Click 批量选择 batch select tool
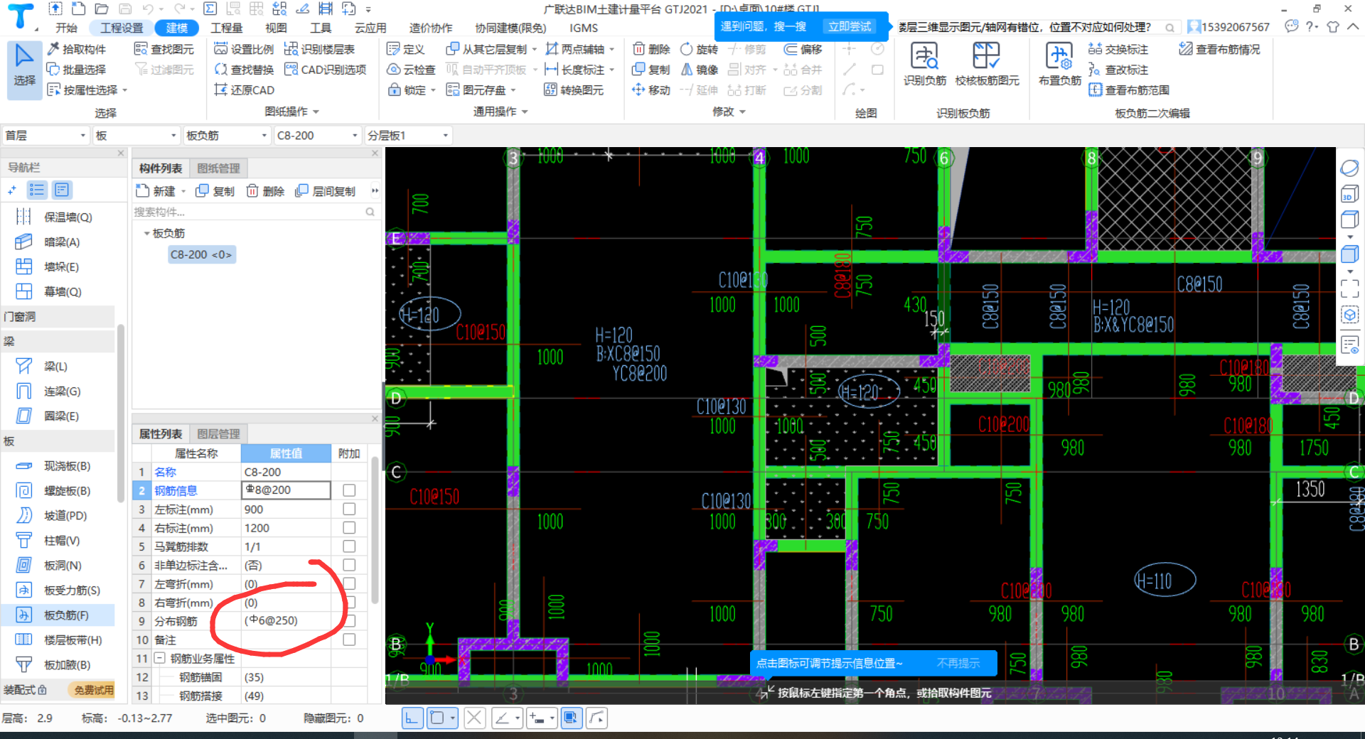 click(x=76, y=70)
